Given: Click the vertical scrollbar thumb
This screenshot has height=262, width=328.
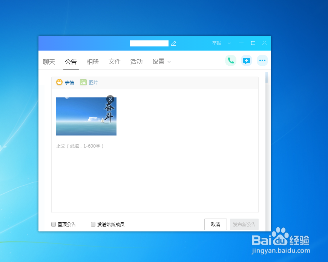Looking at the screenshot, I should pos(267,77).
